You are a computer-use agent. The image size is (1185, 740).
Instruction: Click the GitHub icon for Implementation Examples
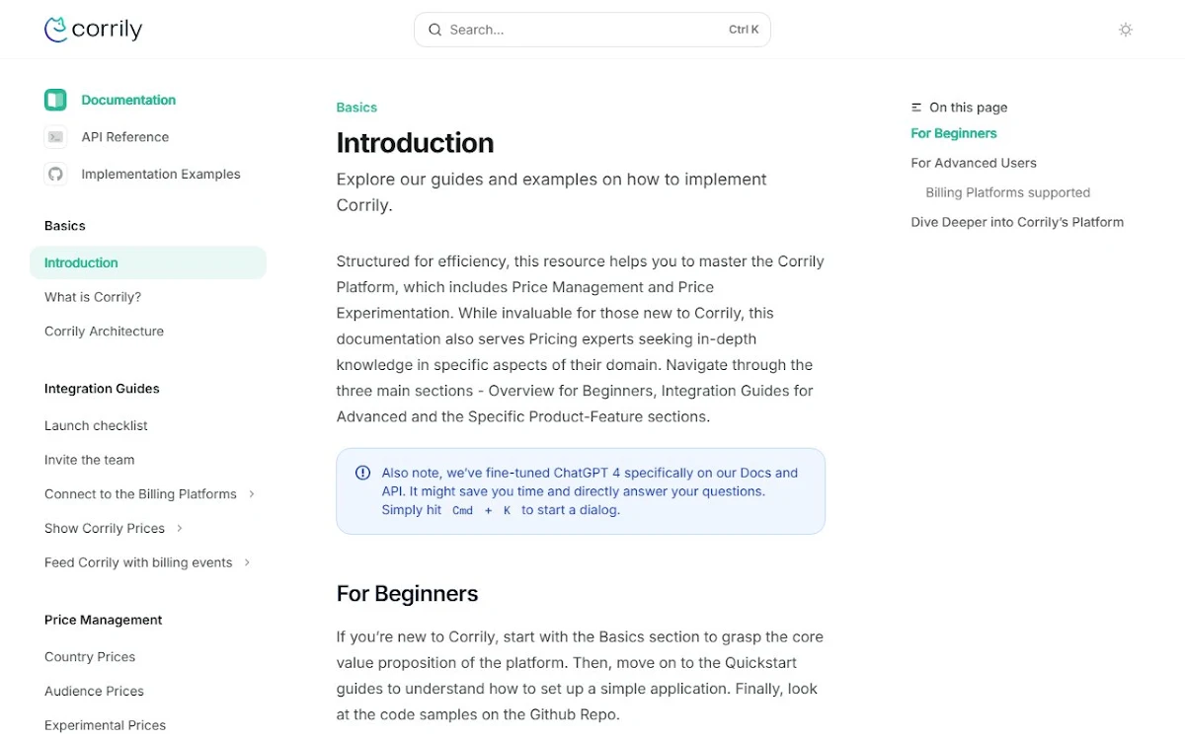click(x=55, y=174)
